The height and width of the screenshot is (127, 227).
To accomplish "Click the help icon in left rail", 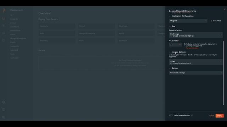I will [x=4, y=110].
